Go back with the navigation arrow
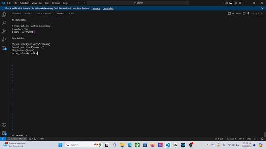Screen dimensions: 266x149 pyautogui.click(x=79, y=3)
